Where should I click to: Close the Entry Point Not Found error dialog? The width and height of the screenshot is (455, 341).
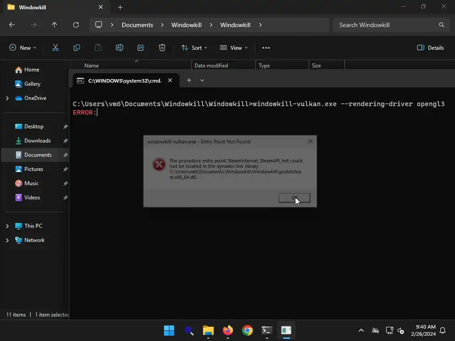click(310, 141)
